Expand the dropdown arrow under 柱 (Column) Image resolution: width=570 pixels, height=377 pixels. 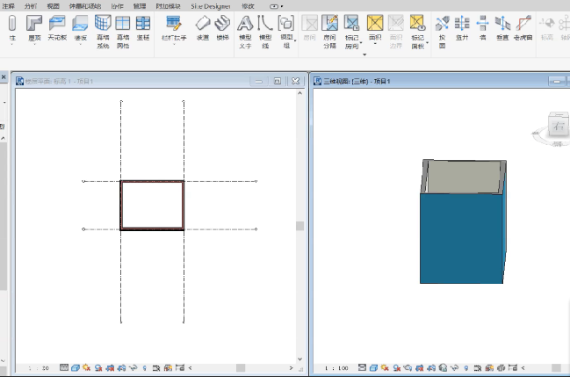[12, 45]
